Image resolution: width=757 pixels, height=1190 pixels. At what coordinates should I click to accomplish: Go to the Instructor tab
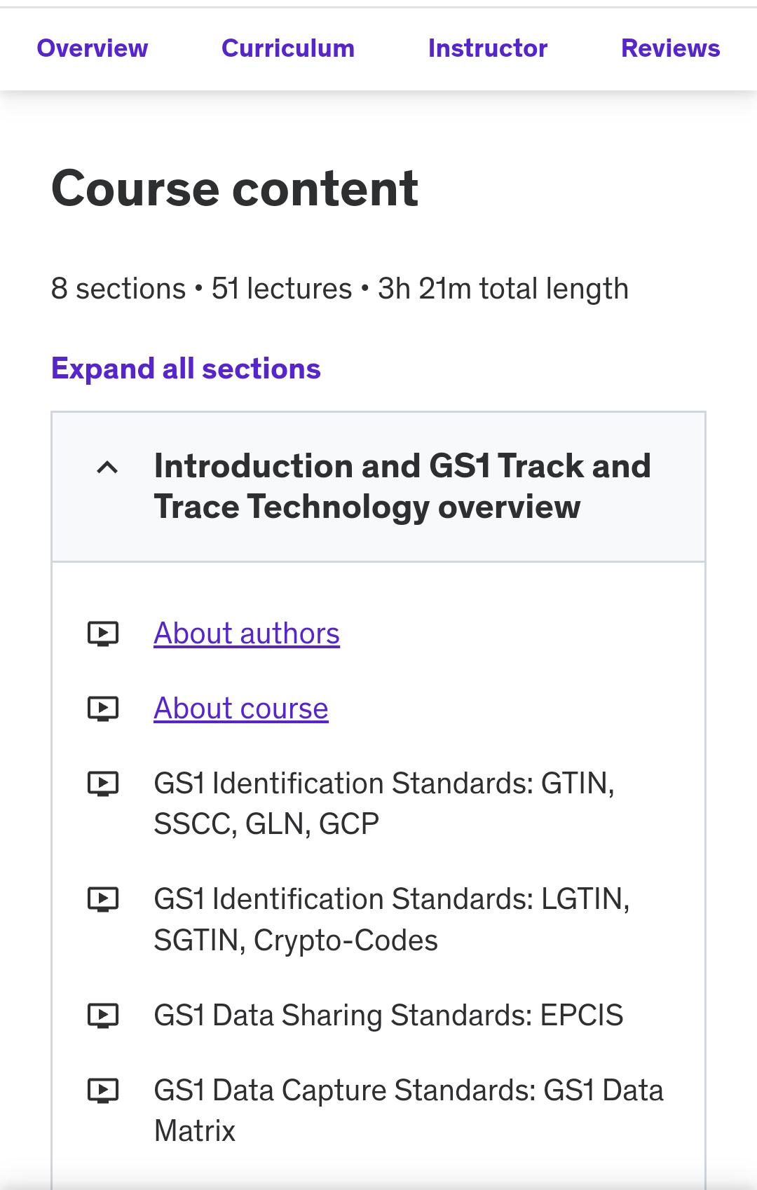[488, 48]
